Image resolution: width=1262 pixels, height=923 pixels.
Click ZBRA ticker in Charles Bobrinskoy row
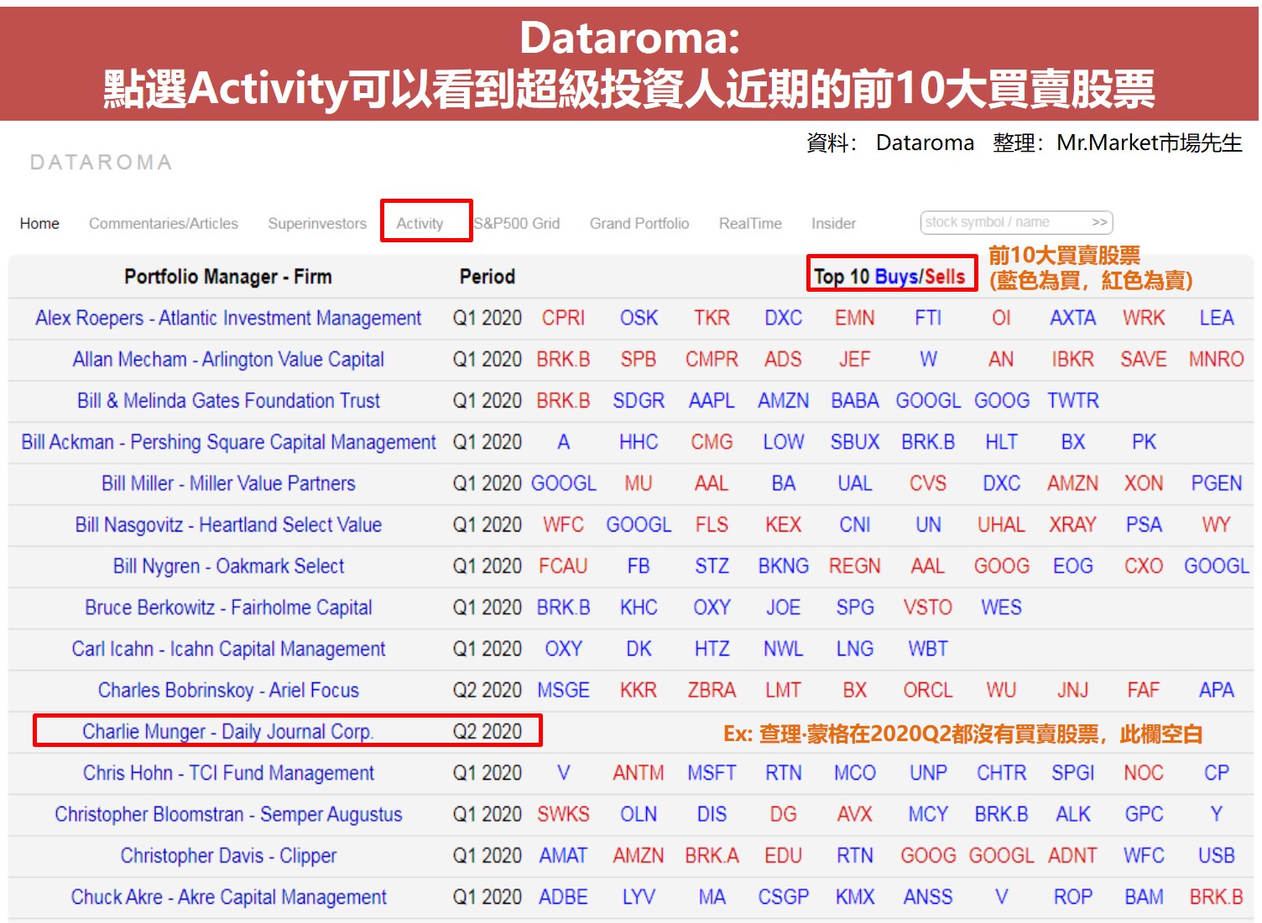pos(712,690)
